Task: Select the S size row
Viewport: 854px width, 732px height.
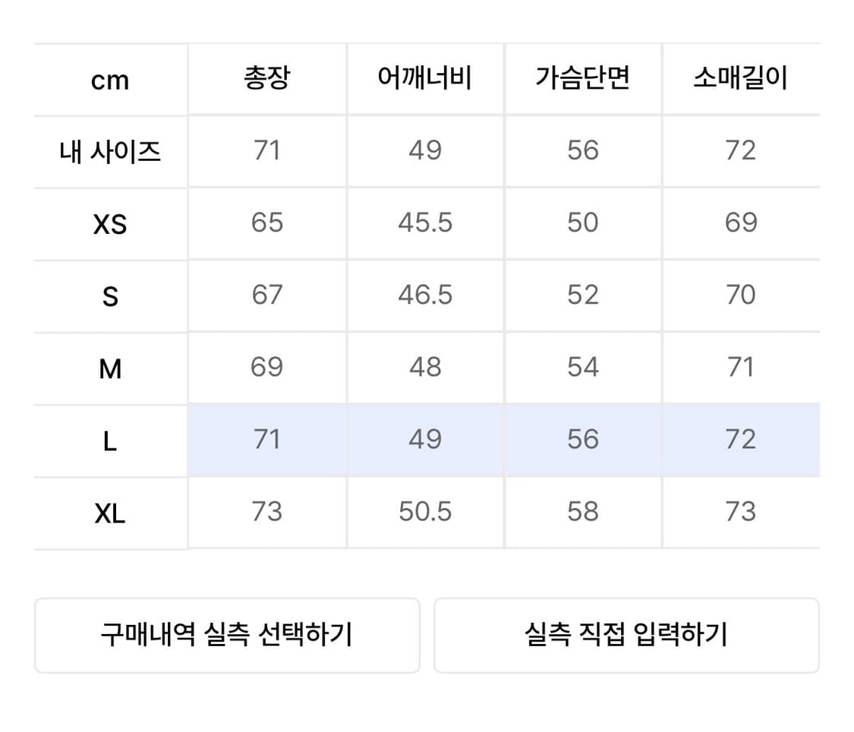Action: click(x=110, y=295)
